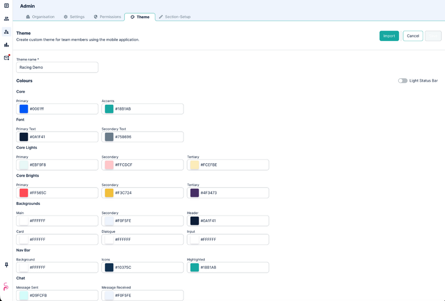Open Core Accents teal colour swatch
Image resolution: width=445 pixels, height=301 pixels.
(x=109, y=109)
